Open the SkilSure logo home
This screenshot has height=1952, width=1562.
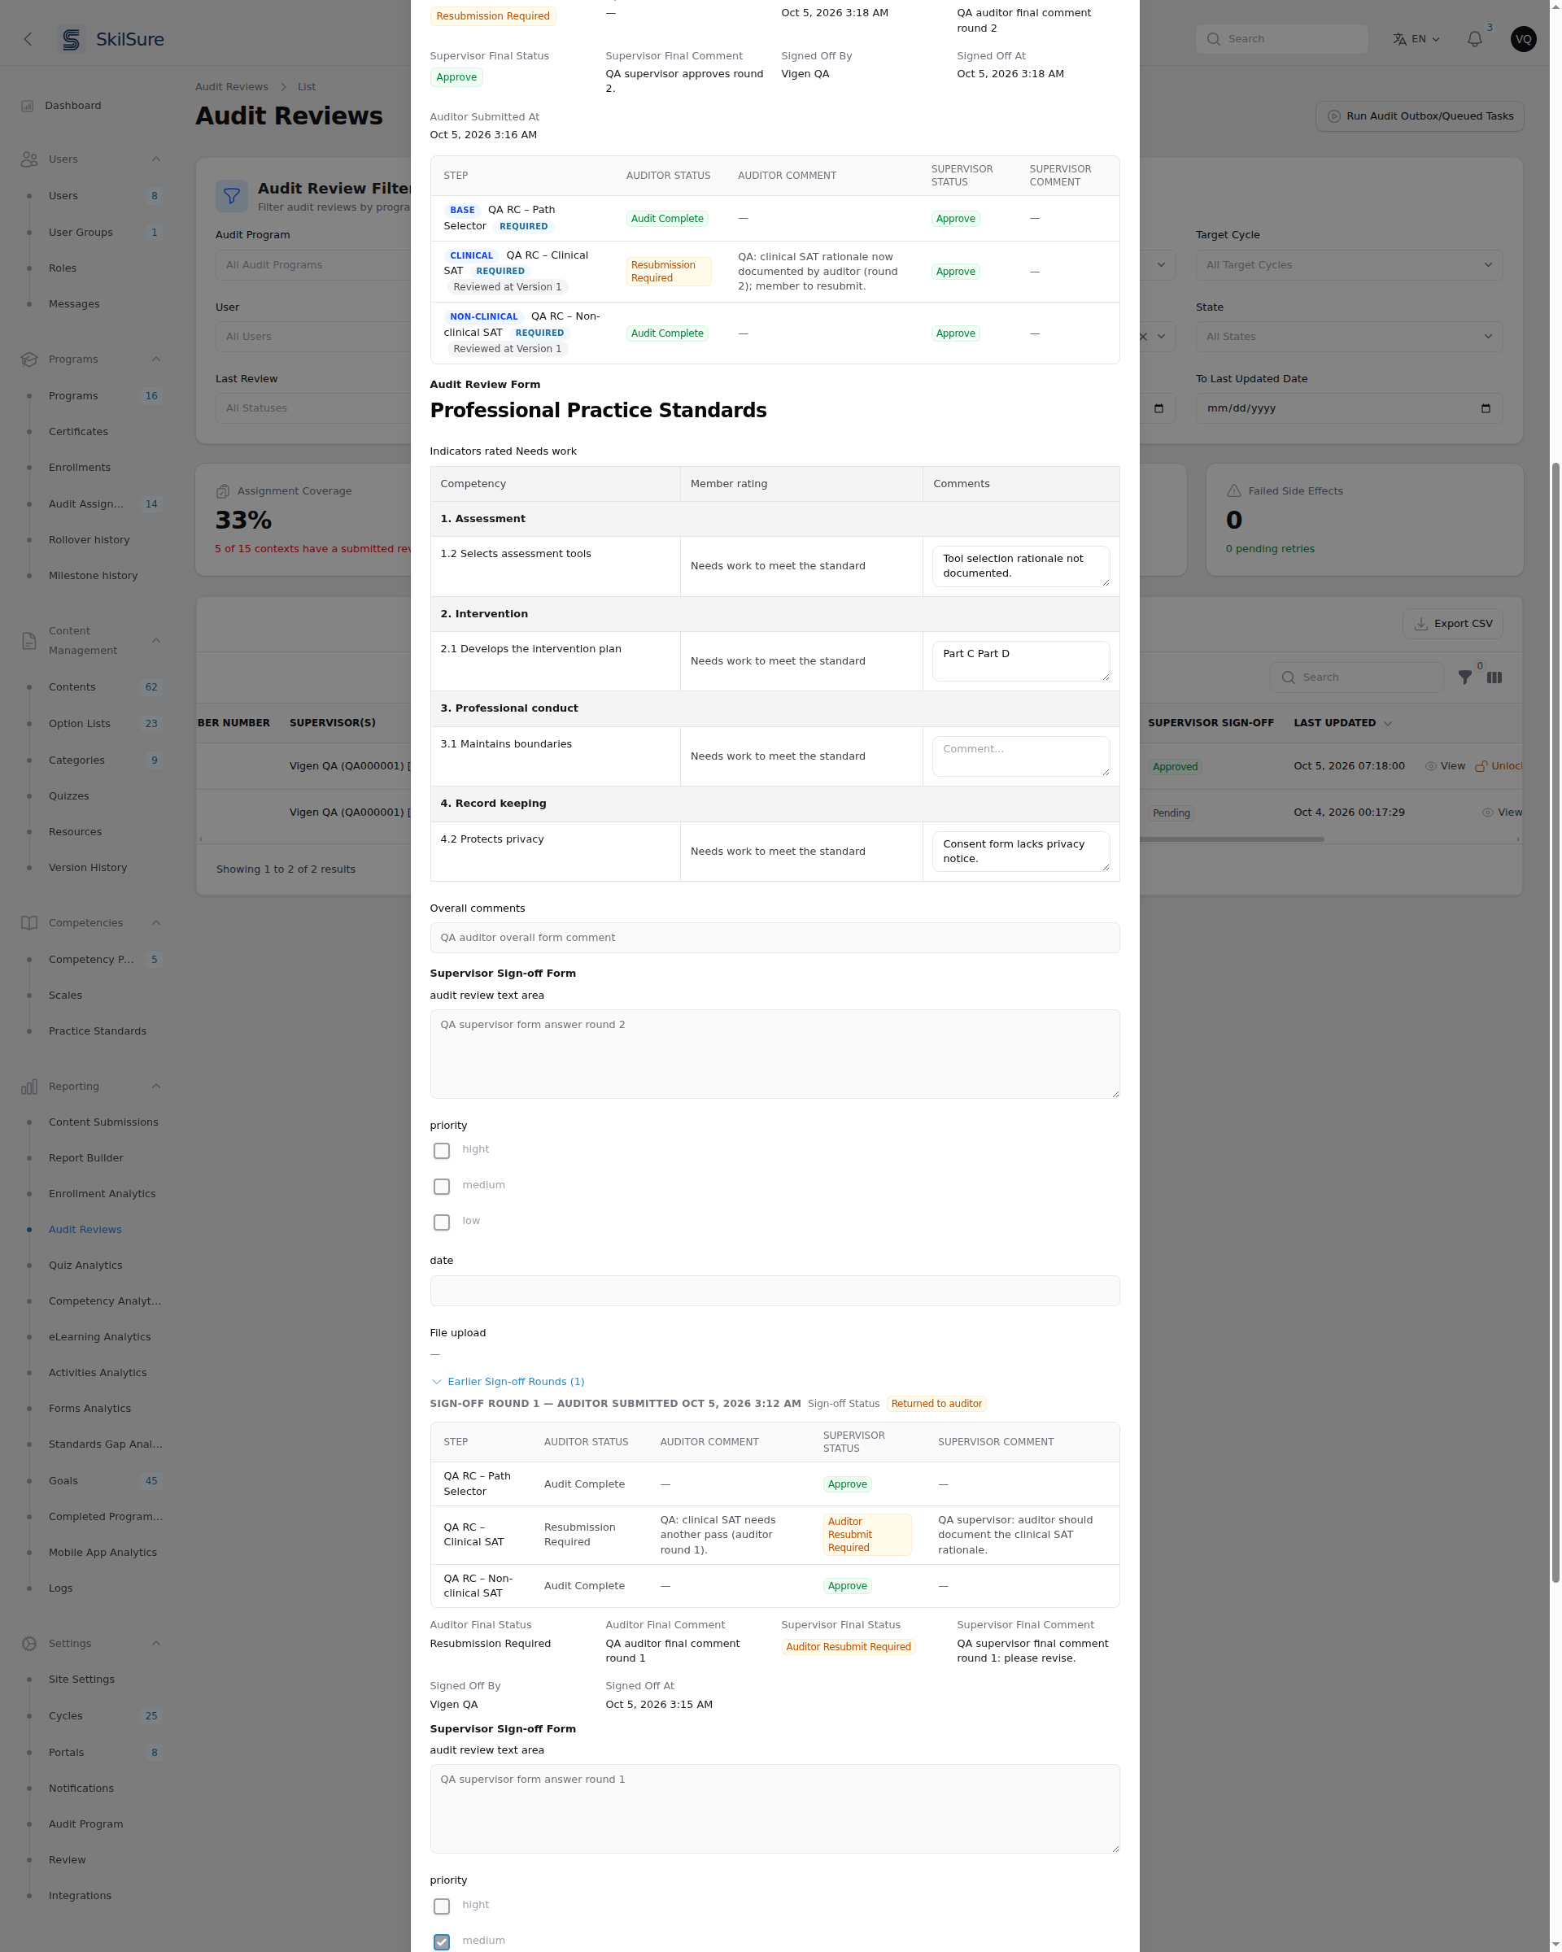click(x=111, y=39)
